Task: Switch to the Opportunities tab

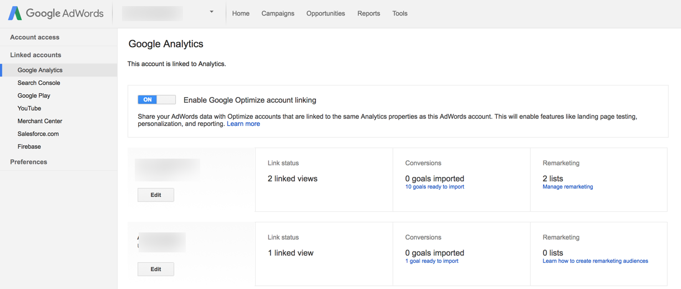Action: pos(326,13)
